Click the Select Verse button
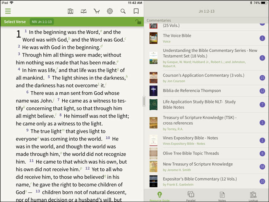Image resolution: width=269 pixels, height=202 pixels. 15,22
